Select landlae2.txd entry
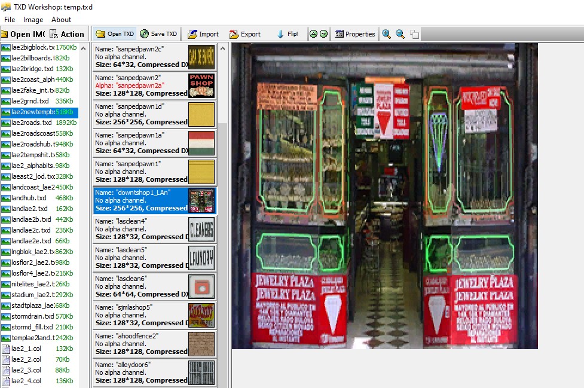Image resolution: width=584 pixels, height=388 pixels. 39,209
